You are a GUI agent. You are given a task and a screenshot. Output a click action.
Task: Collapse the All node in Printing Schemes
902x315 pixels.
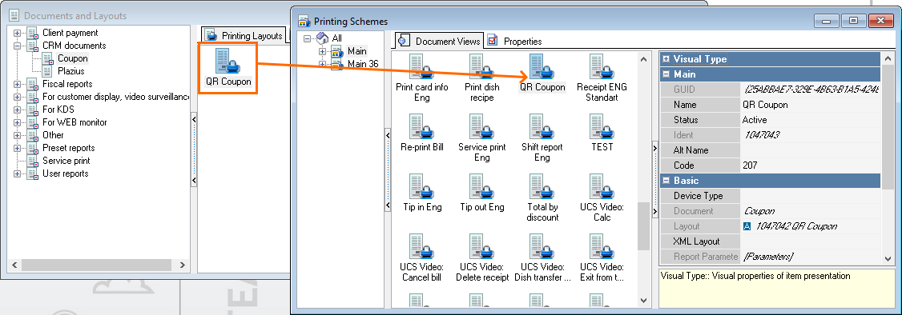pyautogui.click(x=307, y=38)
